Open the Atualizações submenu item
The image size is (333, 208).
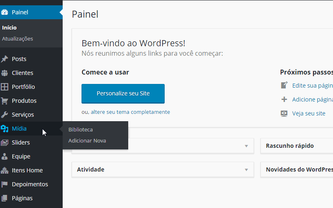[x=18, y=39]
